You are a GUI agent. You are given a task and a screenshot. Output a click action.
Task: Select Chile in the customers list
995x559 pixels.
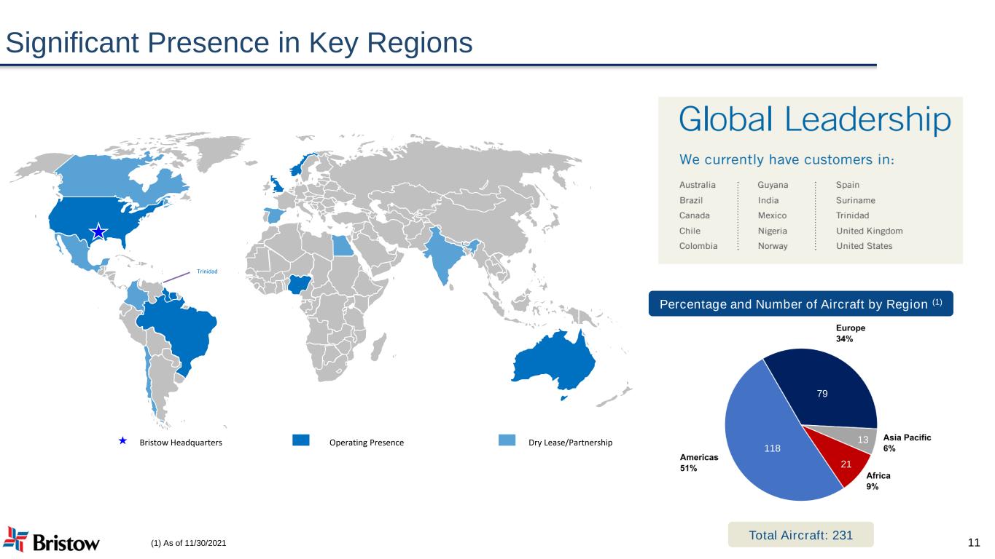[x=690, y=231]
